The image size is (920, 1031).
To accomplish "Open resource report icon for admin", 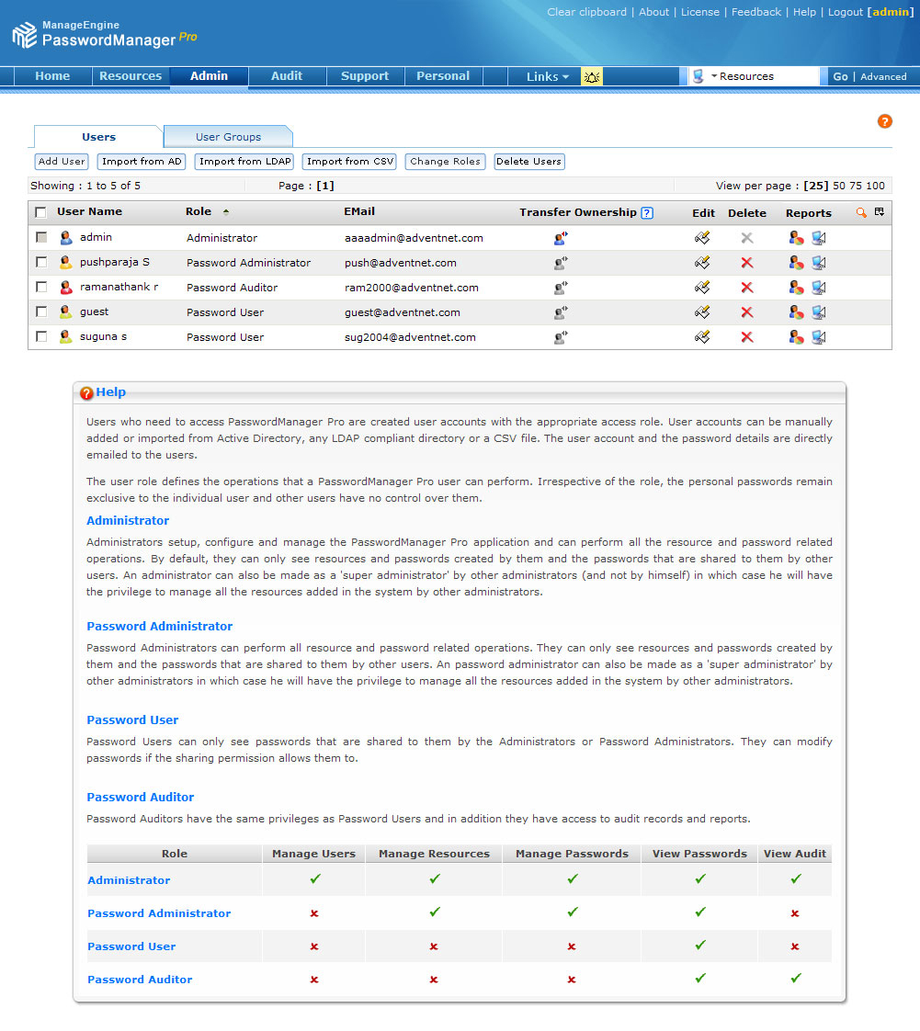I will (x=819, y=238).
